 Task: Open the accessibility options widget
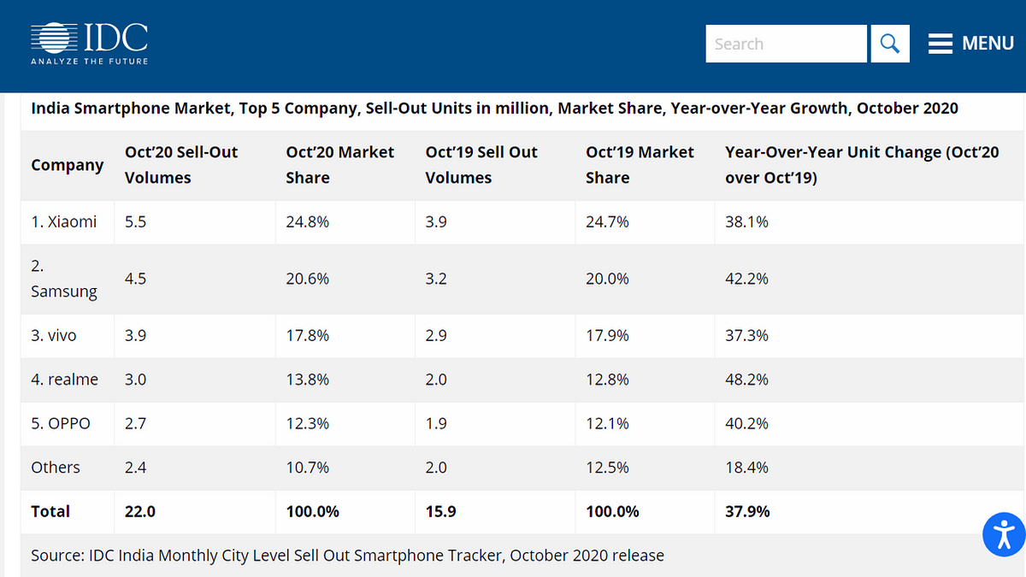click(x=1004, y=533)
